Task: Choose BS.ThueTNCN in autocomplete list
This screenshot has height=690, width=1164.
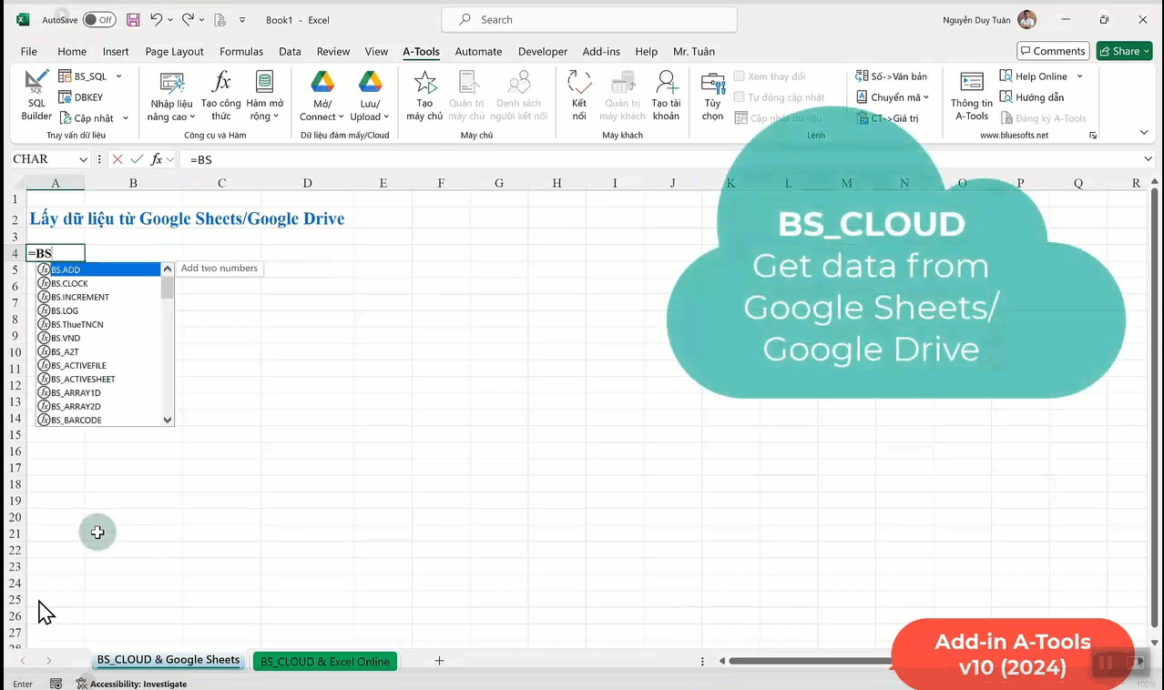Action: 98,324
